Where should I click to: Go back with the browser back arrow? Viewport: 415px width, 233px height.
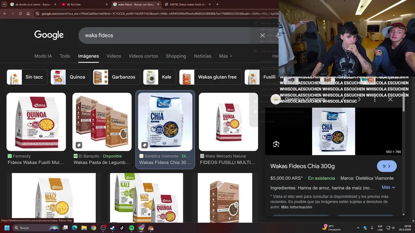click(5, 14)
